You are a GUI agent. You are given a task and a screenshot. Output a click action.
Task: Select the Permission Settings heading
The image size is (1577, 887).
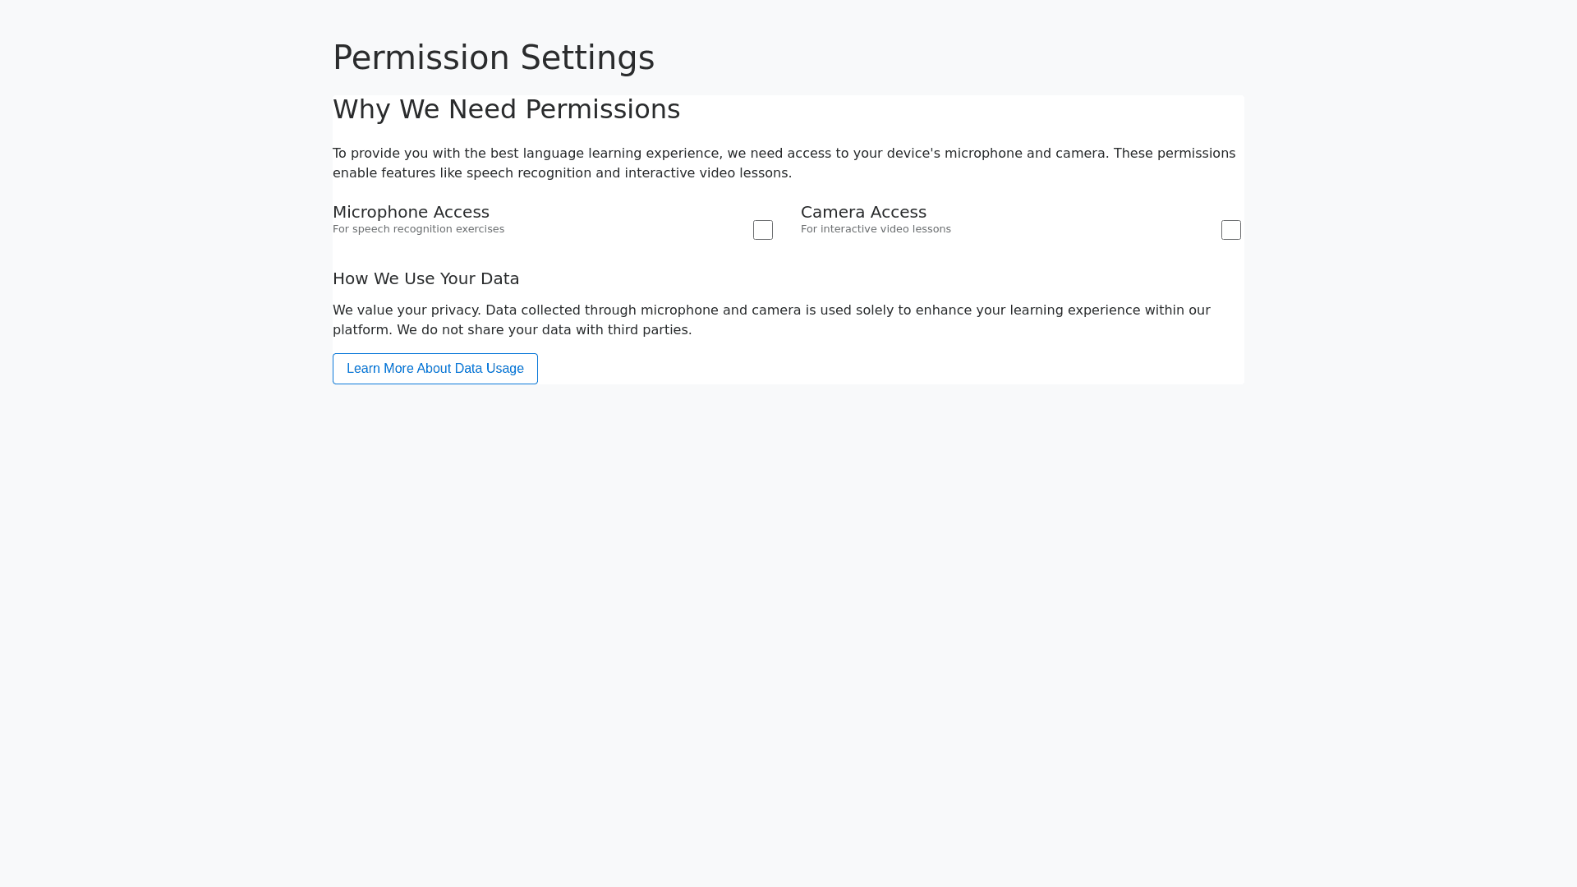pos(494,57)
